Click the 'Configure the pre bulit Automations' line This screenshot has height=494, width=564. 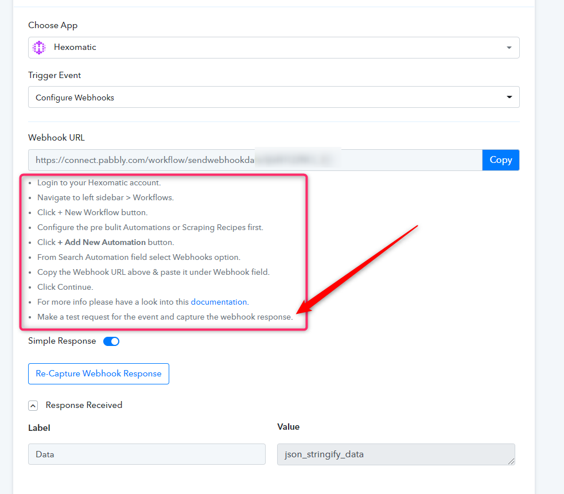point(150,227)
